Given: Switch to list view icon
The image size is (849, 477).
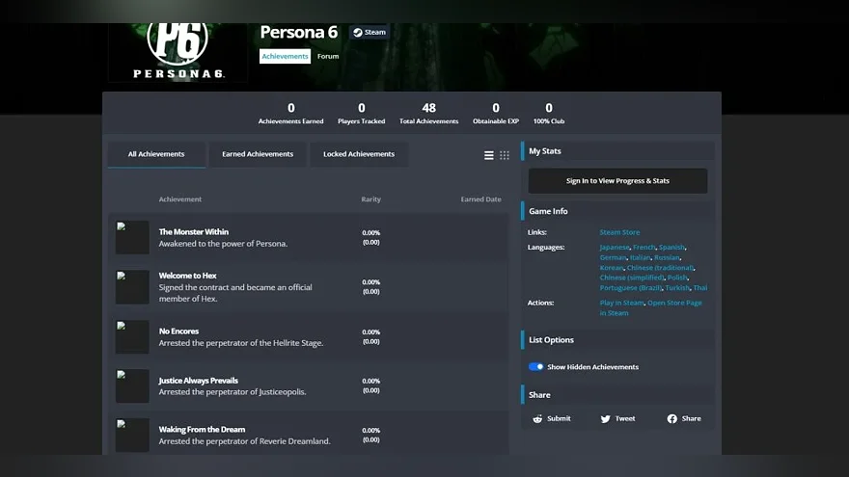Looking at the screenshot, I should (x=488, y=156).
